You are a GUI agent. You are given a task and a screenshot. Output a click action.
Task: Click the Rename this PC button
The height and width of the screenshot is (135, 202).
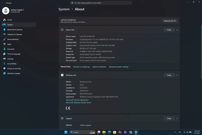[170, 21]
